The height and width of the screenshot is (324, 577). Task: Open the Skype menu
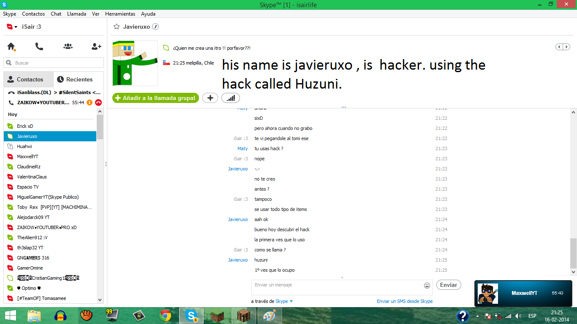[x=9, y=14]
